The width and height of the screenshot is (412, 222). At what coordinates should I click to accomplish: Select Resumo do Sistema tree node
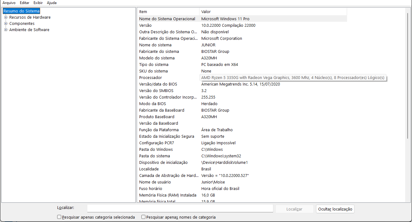[x=21, y=11]
